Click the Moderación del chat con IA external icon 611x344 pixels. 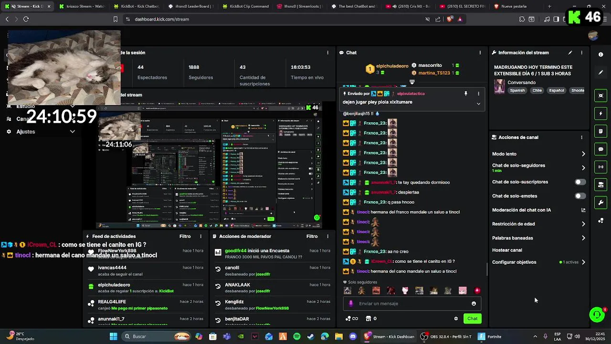pyautogui.click(x=583, y=210)
